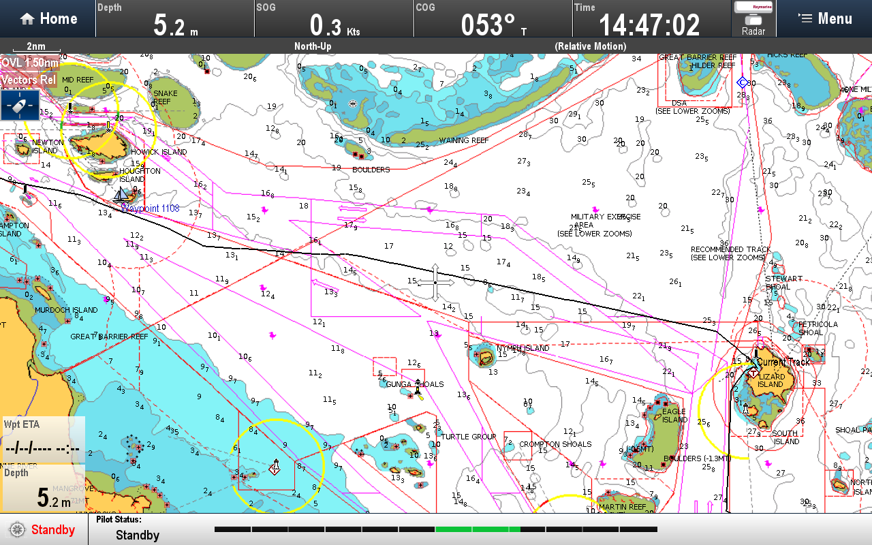
Task: Select the Vectors Rel label
Action: pos(29,80)
